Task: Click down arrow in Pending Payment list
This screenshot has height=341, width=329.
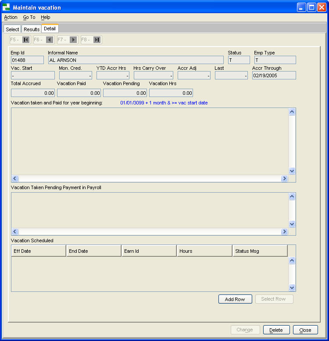Action: tap(292, 224)
